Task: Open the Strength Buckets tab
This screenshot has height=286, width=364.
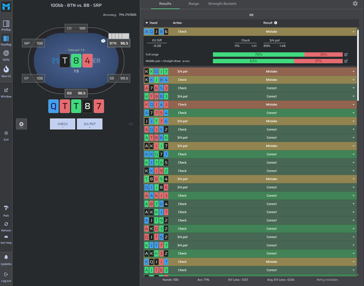Action: click(222, 4)
